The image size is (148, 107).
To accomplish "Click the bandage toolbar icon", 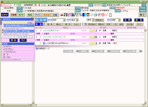I will [x=107, y=15].
